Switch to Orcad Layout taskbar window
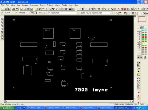This screenshot has height=110, width=148. [x=53, y=108]
